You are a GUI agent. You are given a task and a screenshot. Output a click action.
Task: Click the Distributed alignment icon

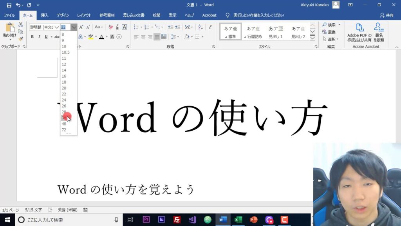[x=164, y=37]
